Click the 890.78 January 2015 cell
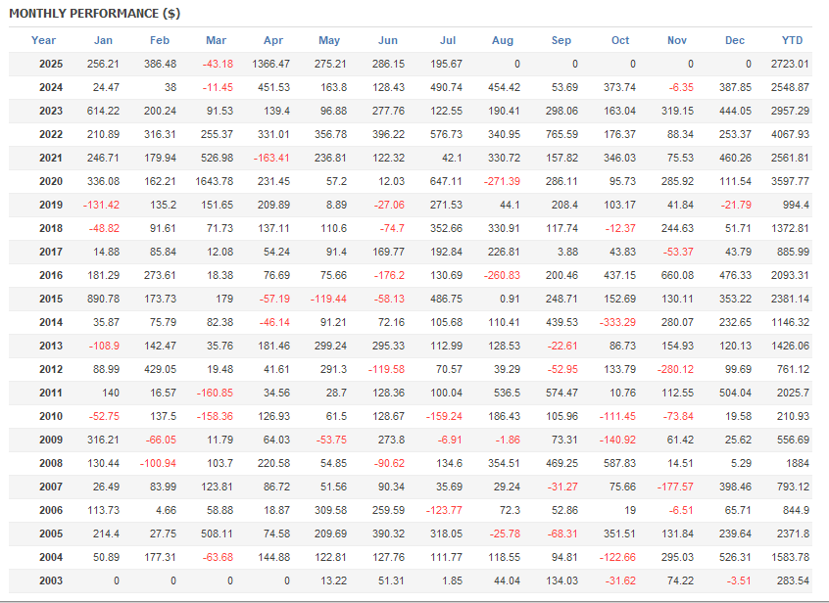 click(102, 299)
